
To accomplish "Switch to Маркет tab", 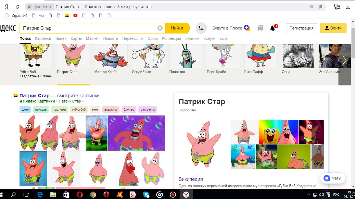I will point(92,38).
